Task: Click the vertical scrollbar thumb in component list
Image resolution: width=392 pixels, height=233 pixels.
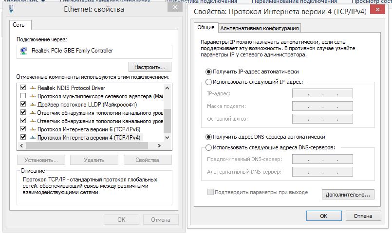Action: (167, 121)
